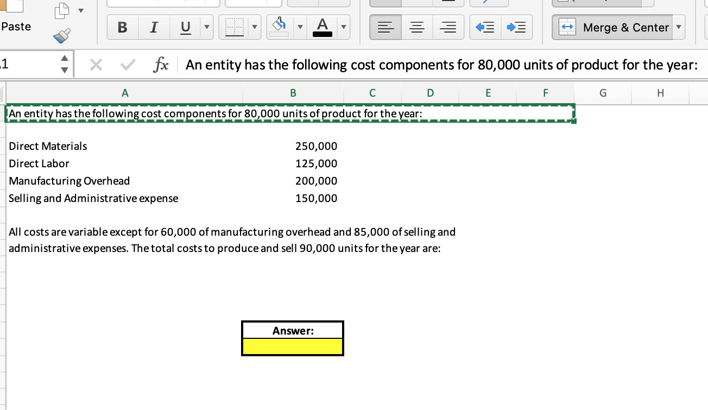Select merged title cell in row one

click(x=290, y=113)
